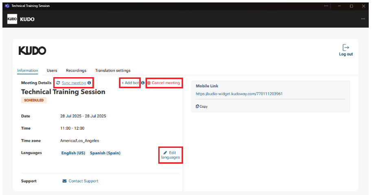The image size is (372, 195).
Task: Open the Translation settings tab
Action: [x=113, y=71]
